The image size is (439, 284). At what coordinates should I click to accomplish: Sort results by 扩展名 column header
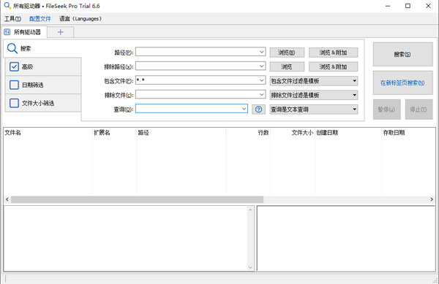pyautogui.click(x=115, y=133)
